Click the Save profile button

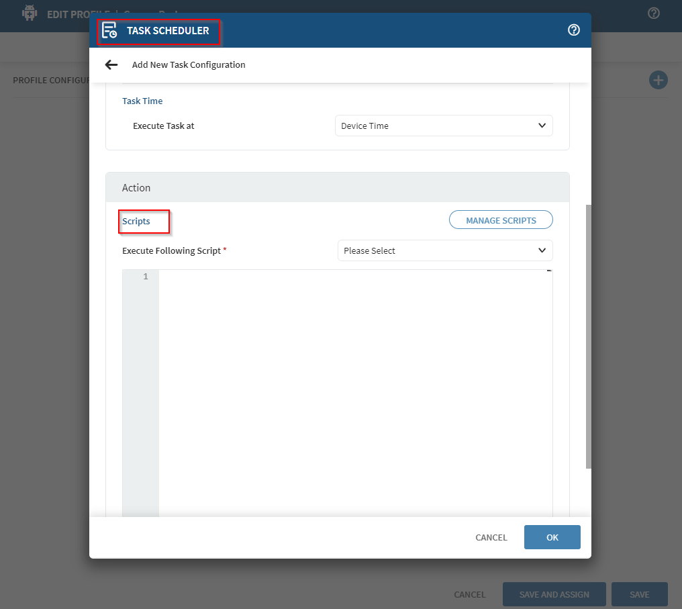pyautogui.click(x=639, y=594)
